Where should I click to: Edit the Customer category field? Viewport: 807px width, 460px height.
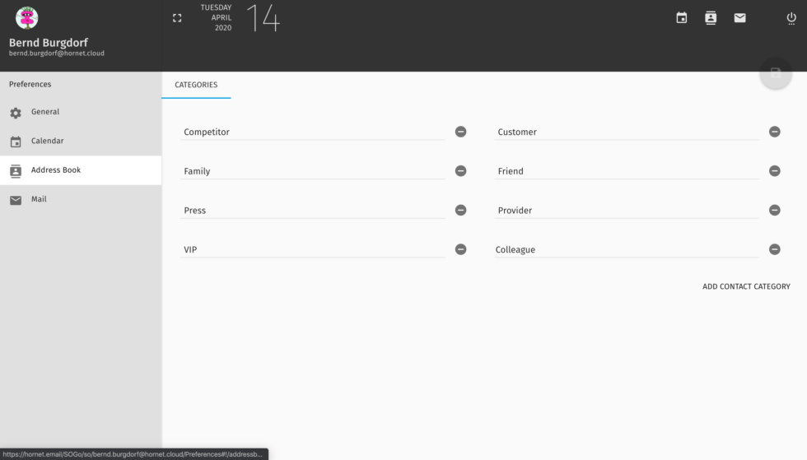tap(627, 132)
